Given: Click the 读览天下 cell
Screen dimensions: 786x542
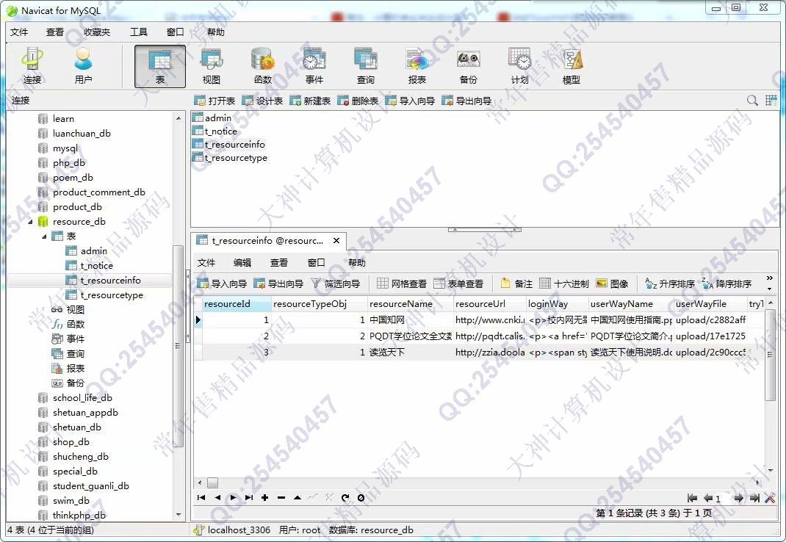Looking at the screenshot, I should tap(410, 353).
